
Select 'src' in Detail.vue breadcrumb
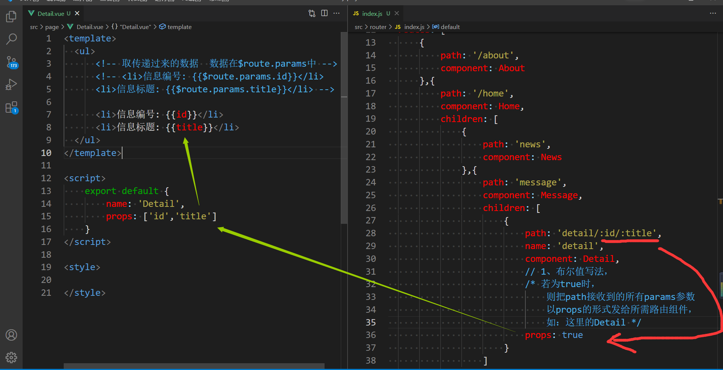tap(34, 27)
